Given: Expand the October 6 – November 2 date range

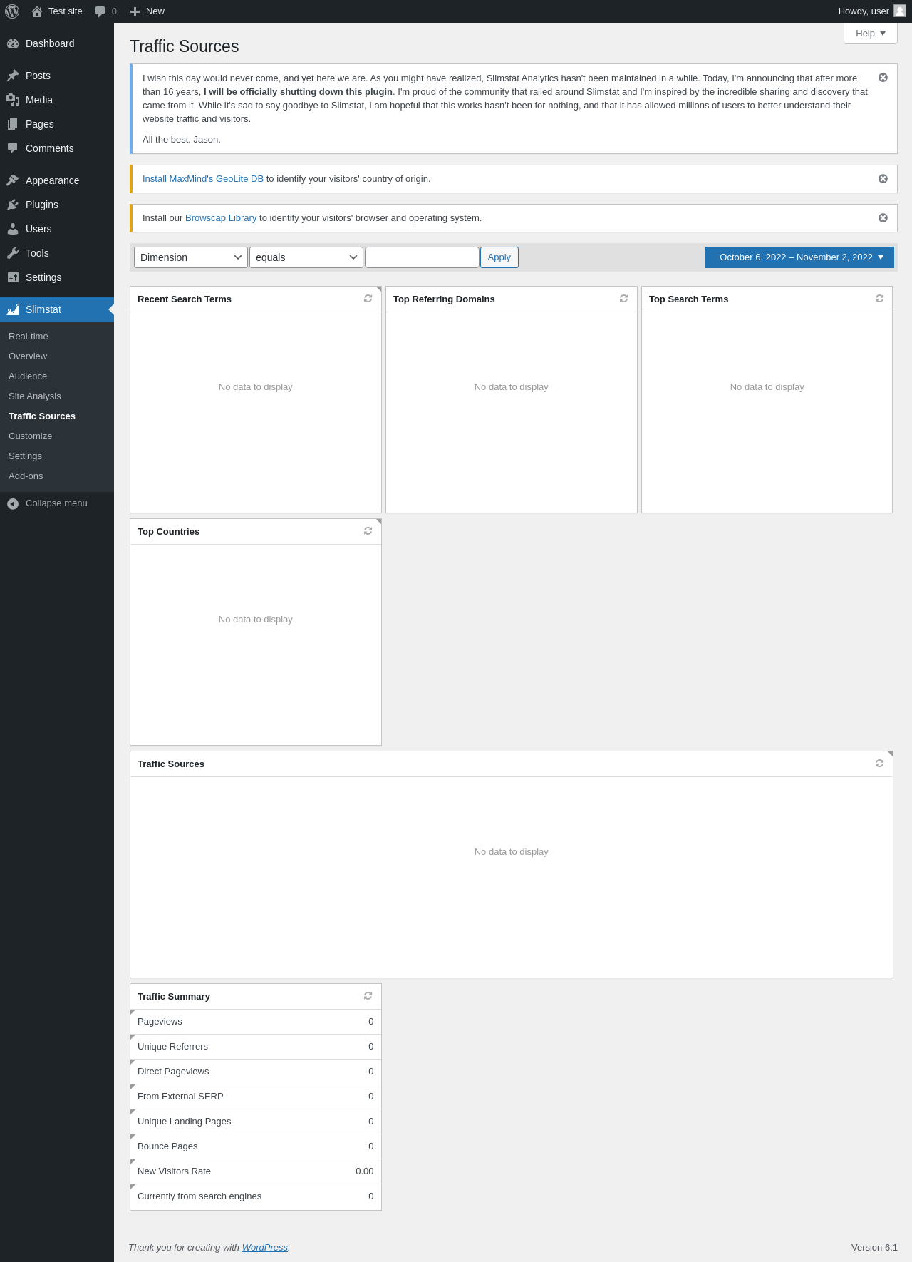Looking at the screenshot, I should click(799, 257).
